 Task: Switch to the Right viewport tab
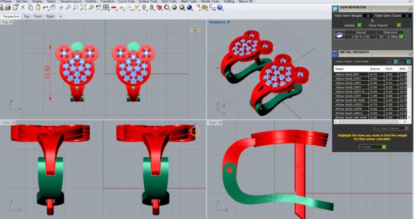(50, 17)
